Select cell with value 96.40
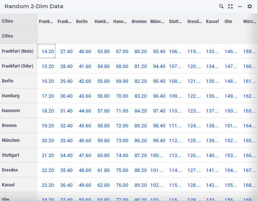 158,96
